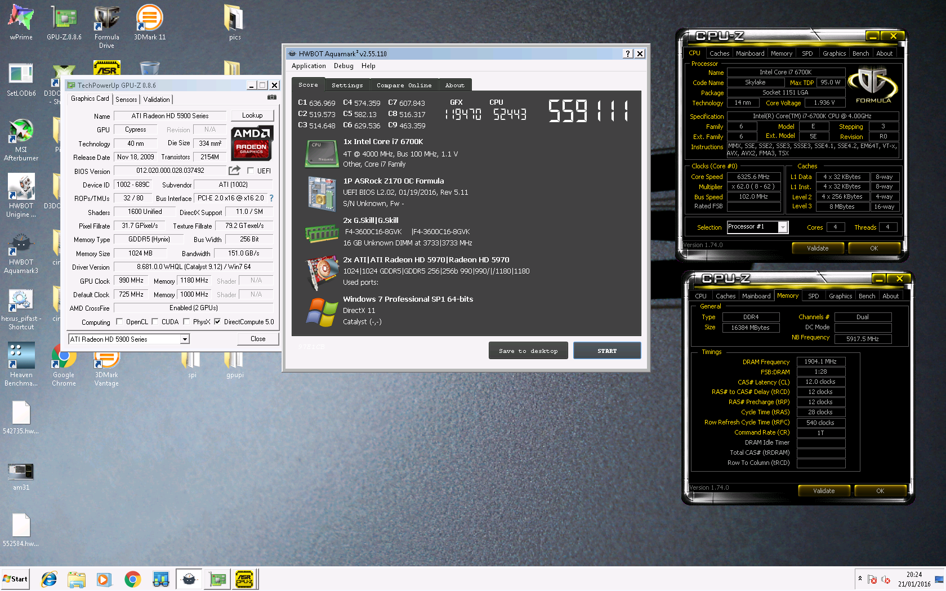Switch to the About tab in Aquamark

455,85
